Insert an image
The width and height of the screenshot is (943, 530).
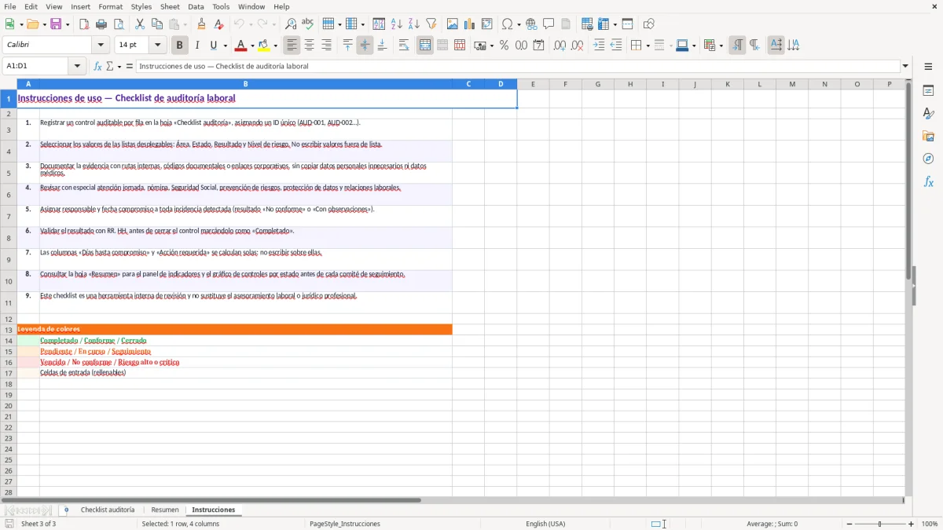[x=453, y=24]
